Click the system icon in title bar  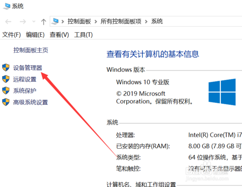pos(7,6)
